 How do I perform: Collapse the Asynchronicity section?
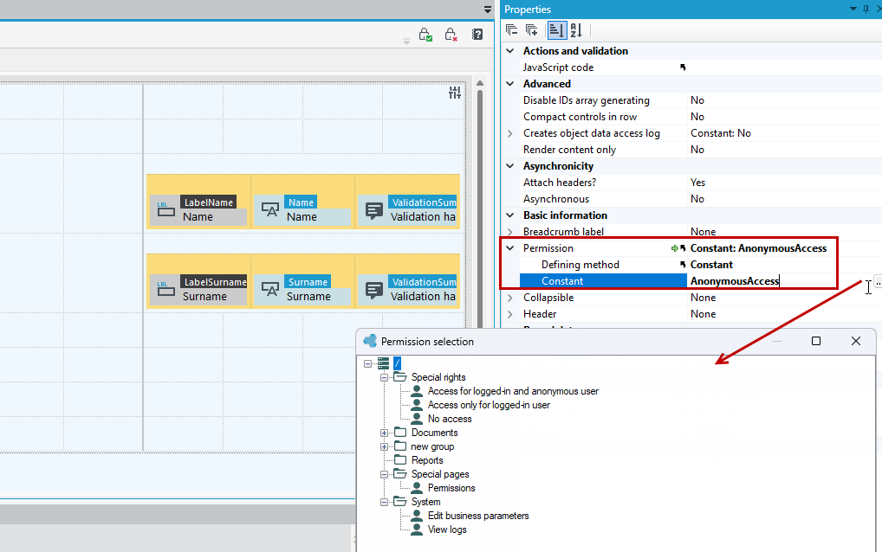click(x=510, y=166)
